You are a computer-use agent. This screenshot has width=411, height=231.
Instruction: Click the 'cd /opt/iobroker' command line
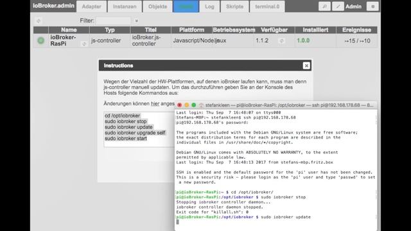coord(122,116)
